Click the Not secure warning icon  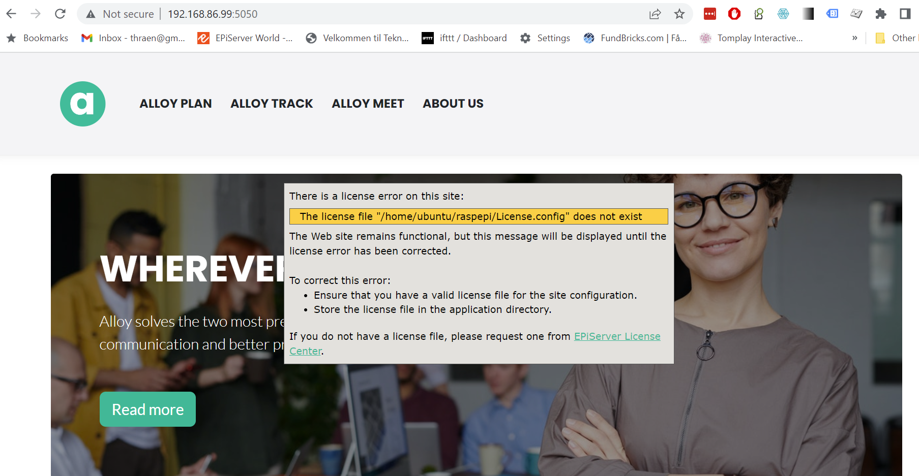(91, 14)
